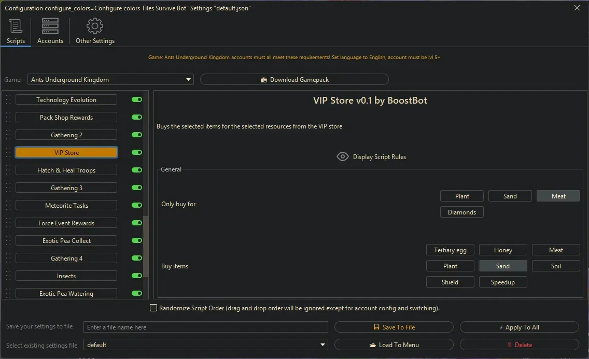Select the Exotic Pea Collect script
589x359 pixels.
66,240
